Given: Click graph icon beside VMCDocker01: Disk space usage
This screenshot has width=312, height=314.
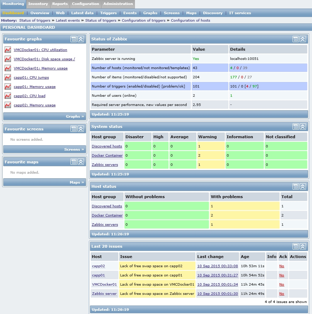Looking at the screenshot, I should 8,59.
